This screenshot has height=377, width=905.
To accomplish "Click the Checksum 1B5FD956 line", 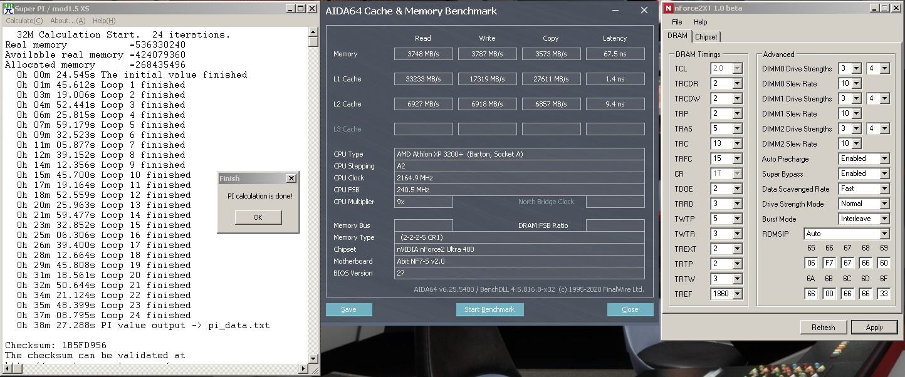I will tap(56, 345).
